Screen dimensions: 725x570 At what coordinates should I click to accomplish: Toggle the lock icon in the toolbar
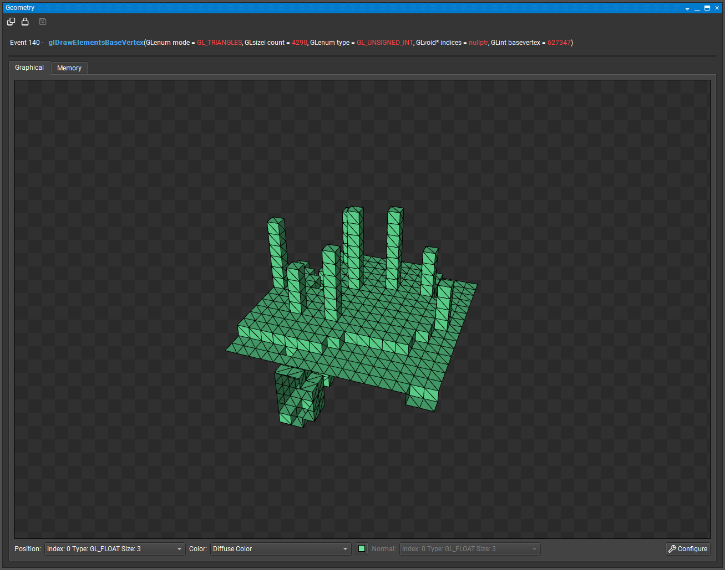click(x=25, y=22)
